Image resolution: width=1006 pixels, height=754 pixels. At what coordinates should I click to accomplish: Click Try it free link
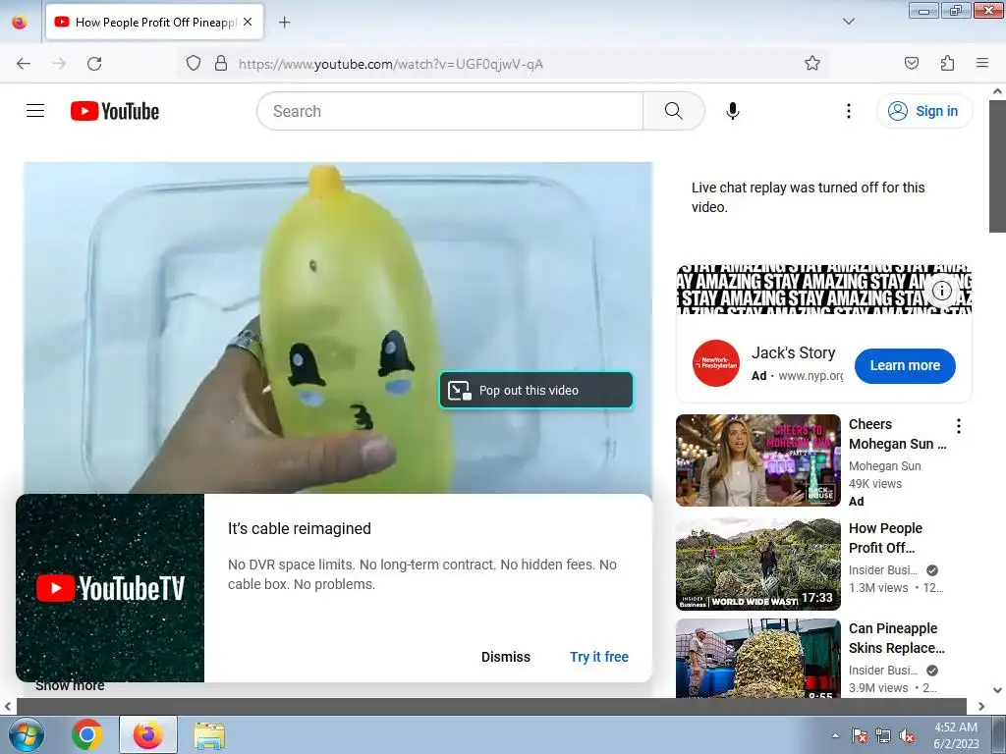[x=598, y=657]
